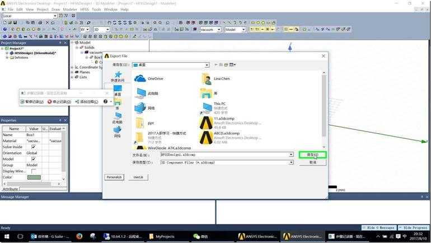Click the Color swatch in Properties
Screen dimensions: 431x243
pos(34,177)
